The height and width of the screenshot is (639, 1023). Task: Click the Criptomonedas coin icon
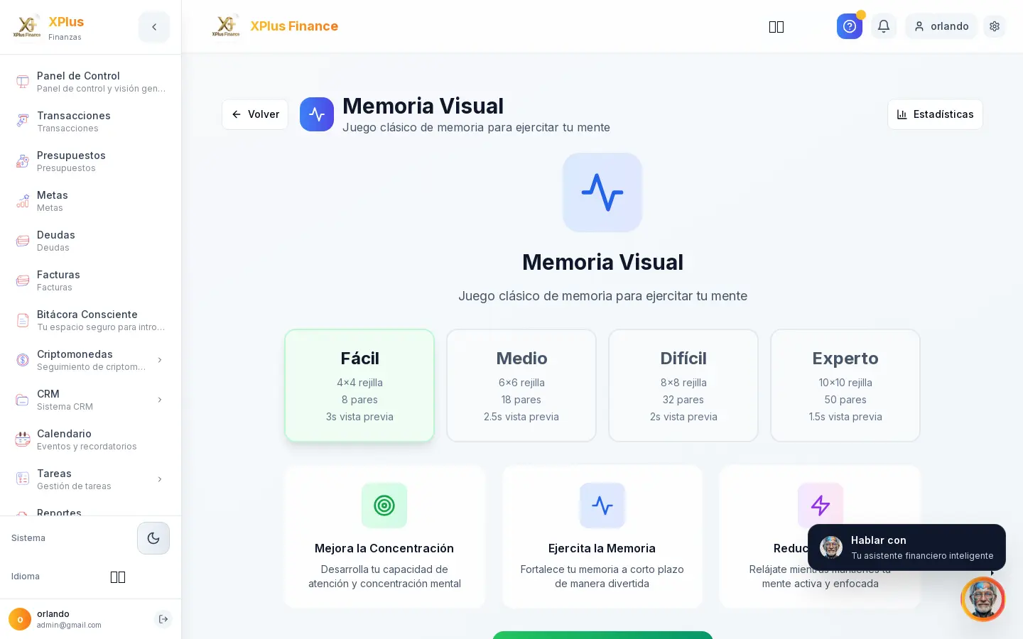tap(23, 360)
